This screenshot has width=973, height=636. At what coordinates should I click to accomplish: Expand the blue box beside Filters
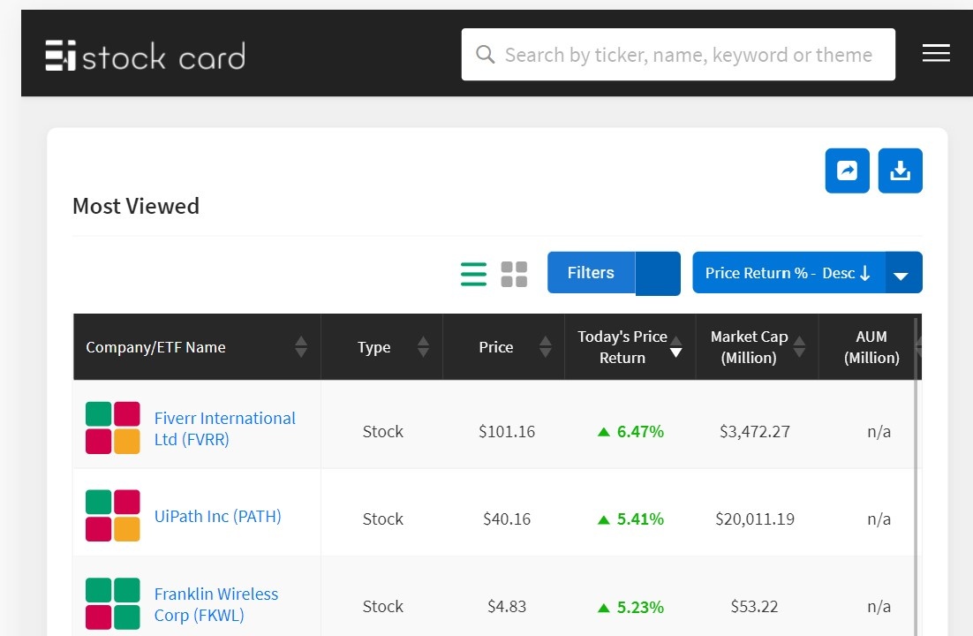(658, 273)
